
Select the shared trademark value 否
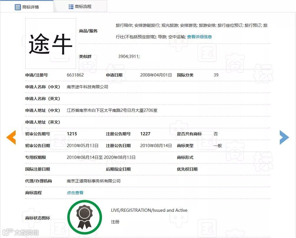[216, 134]
